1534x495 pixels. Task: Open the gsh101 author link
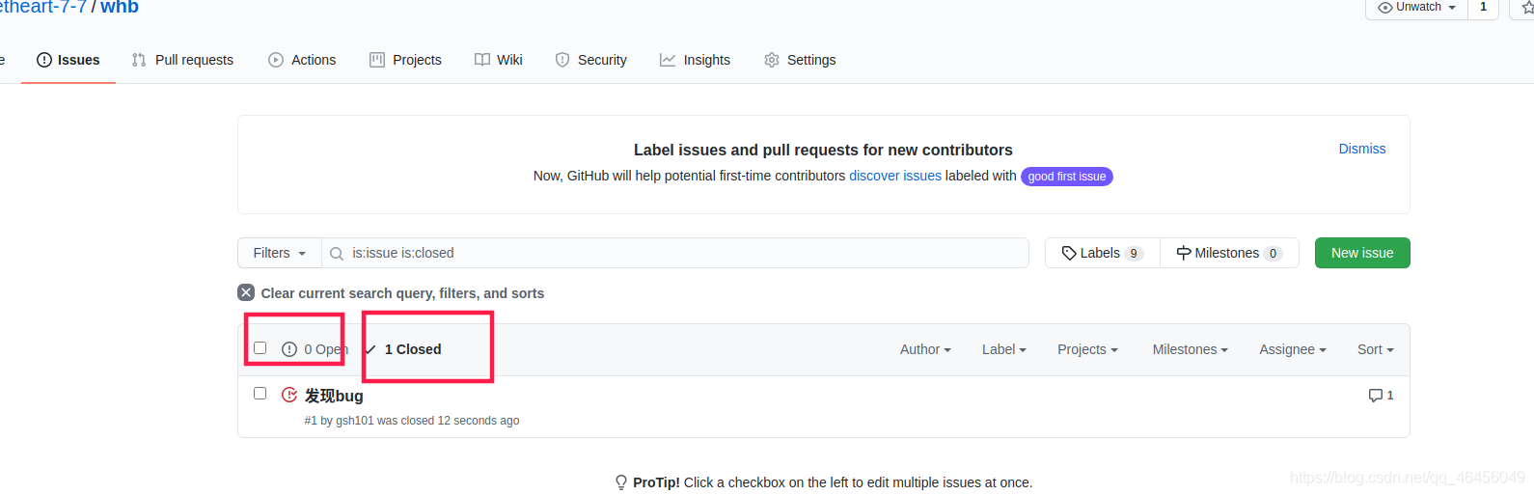(354, 421)
